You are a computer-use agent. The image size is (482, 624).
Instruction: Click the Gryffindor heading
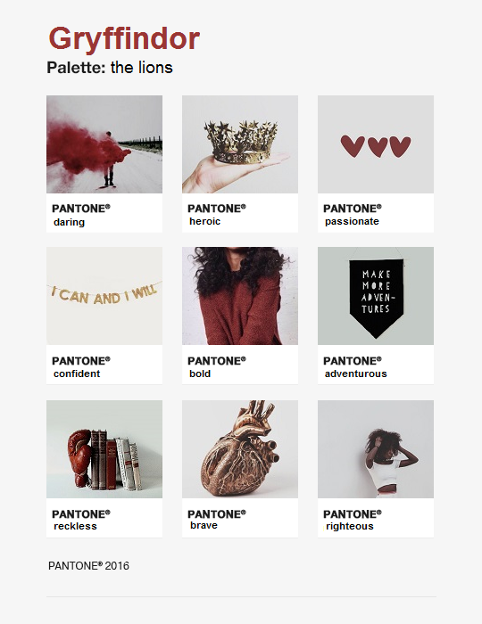[x=124, y=40]
